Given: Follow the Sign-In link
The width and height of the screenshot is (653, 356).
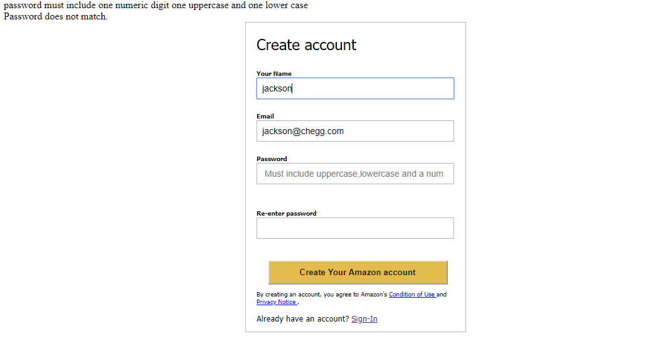Looking at the screenshot, I should point(364,318).
